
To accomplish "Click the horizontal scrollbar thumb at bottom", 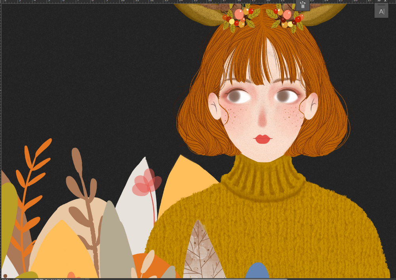I will click(x=240, y=279).
